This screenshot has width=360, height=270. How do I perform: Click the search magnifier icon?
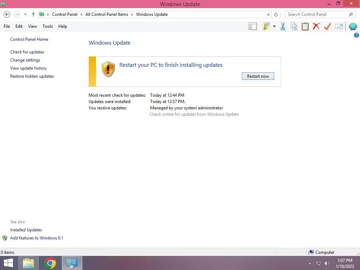[351, 14]
